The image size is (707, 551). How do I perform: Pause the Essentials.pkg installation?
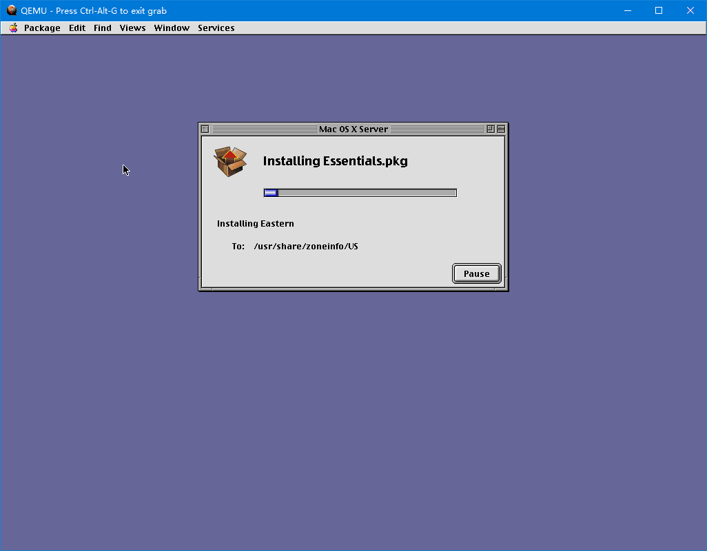coord(477,273)
